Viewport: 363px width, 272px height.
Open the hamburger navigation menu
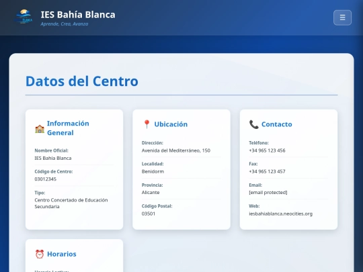342,17
